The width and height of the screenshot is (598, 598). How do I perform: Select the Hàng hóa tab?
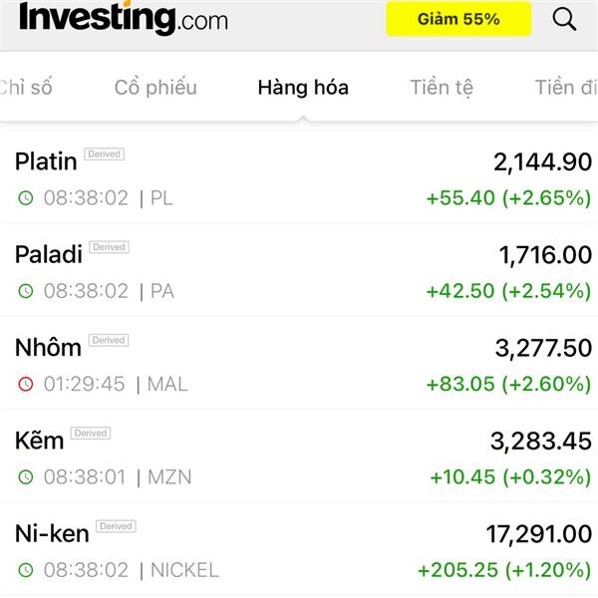[303, 87]
